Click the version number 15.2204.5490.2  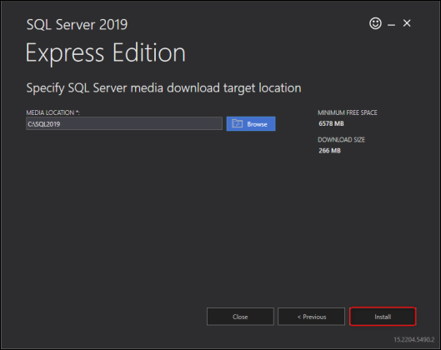(413, 340)
